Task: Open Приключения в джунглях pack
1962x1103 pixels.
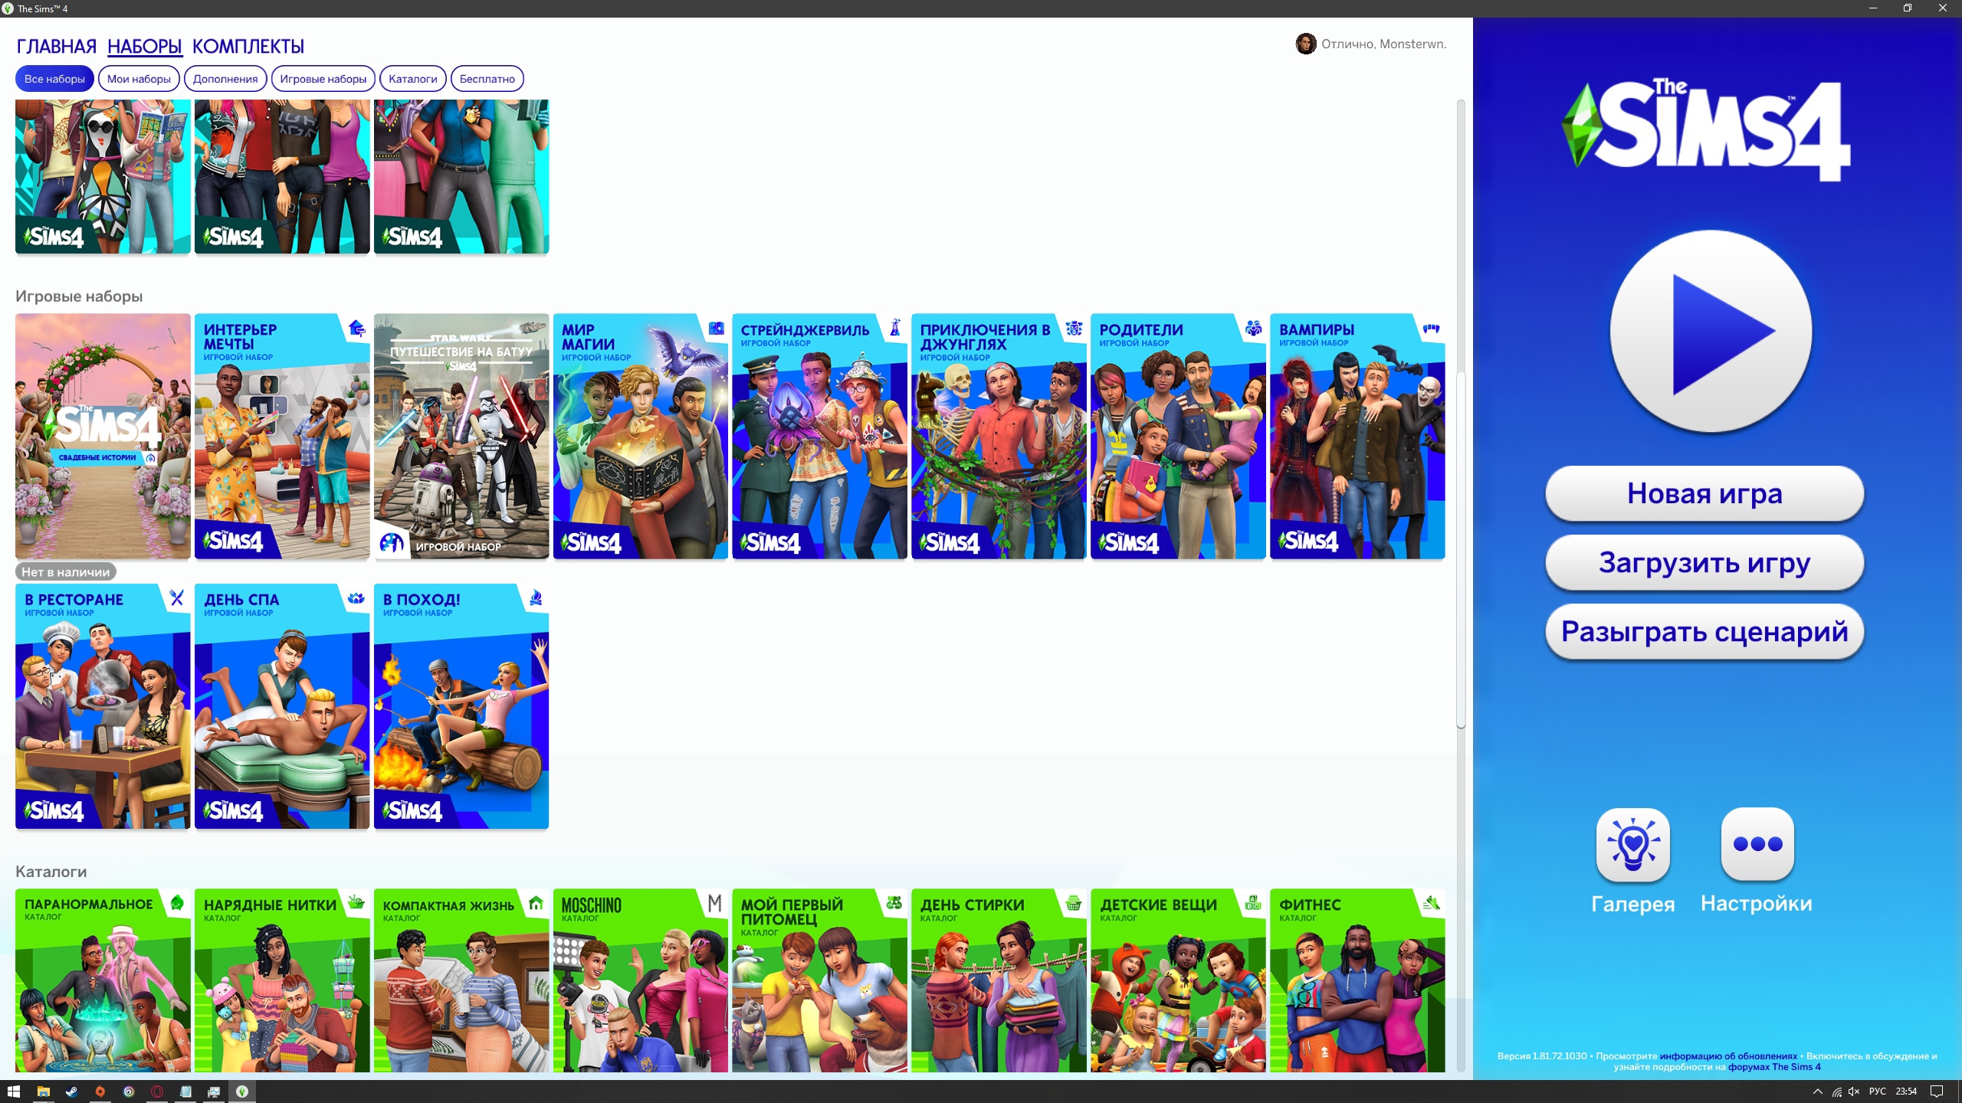Action: [999, 436]
